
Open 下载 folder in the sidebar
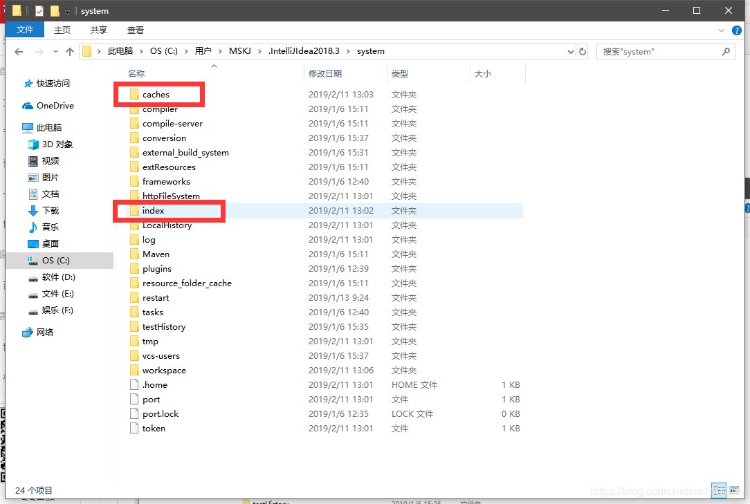(51, 210)
